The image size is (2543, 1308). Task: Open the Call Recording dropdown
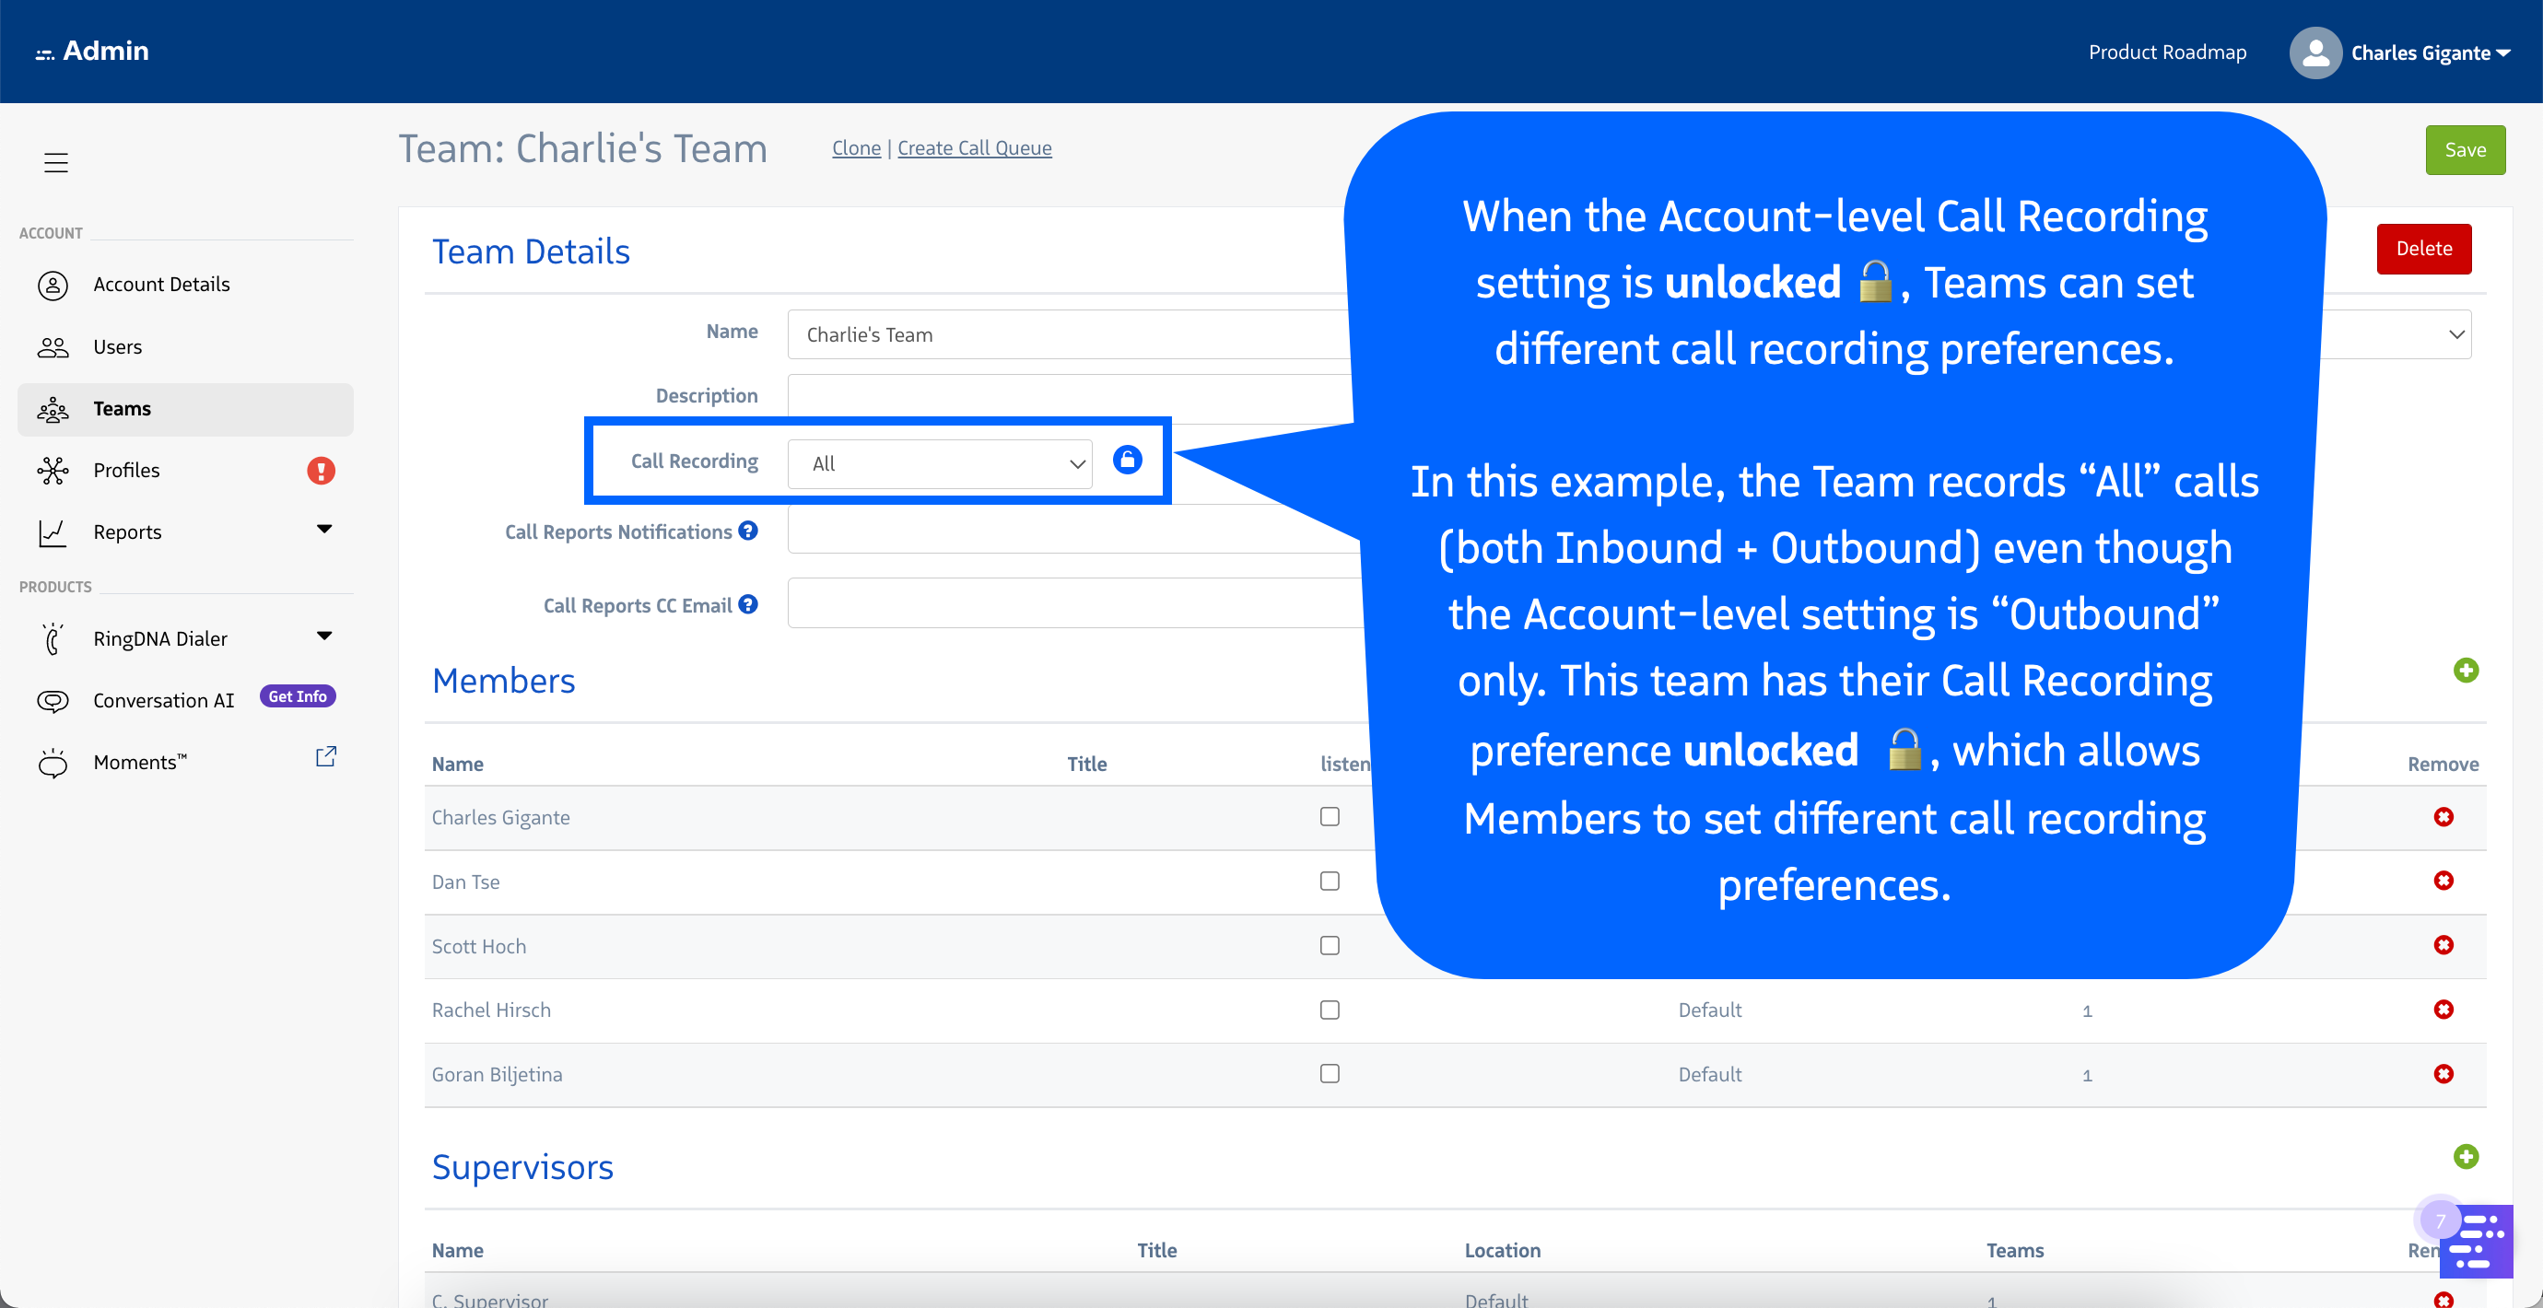(940, 463)
